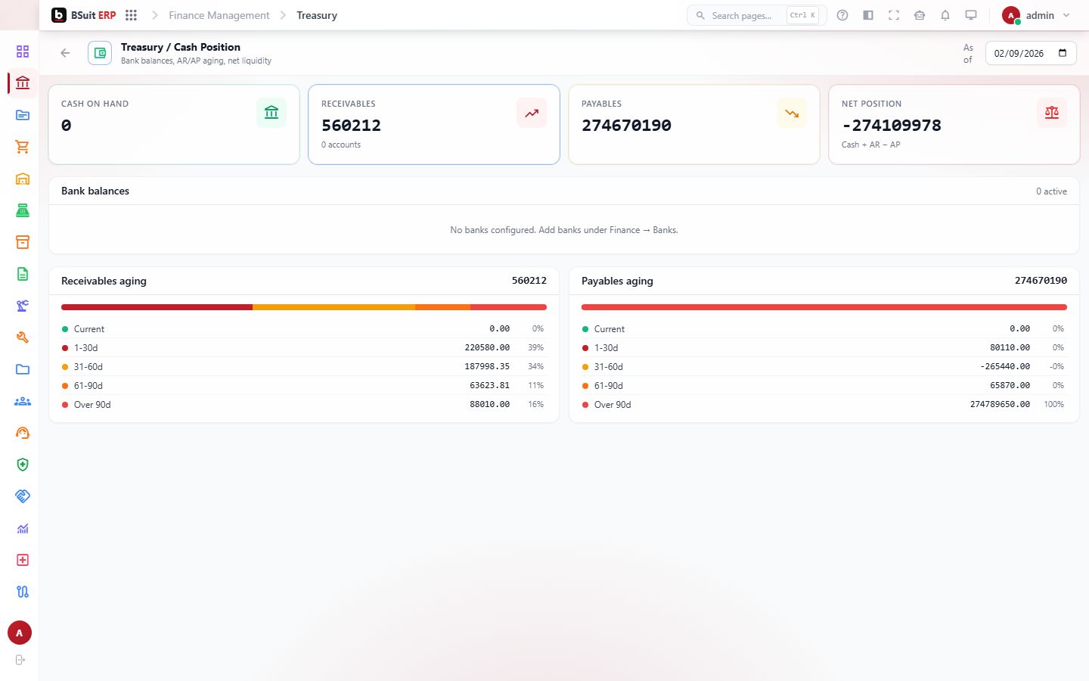Click the Receivables aging color bar
1089x681 pixels.
pos(304,307)
